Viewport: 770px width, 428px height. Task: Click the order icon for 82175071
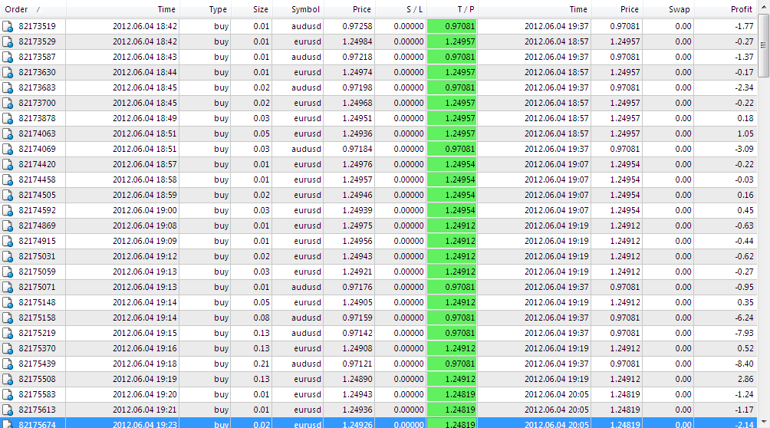(x=8, y=287)
